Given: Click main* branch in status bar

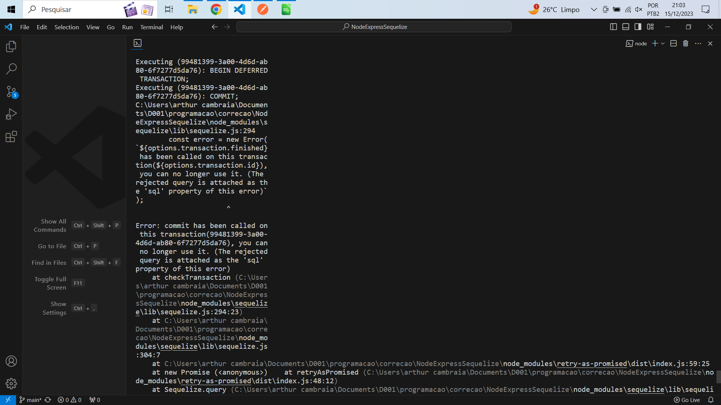Looking at the screenshot, I should [x=30, y=400].
